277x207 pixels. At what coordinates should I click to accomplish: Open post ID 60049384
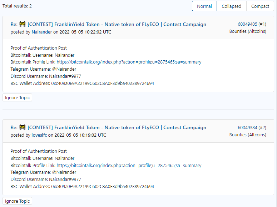click(247, 127)
